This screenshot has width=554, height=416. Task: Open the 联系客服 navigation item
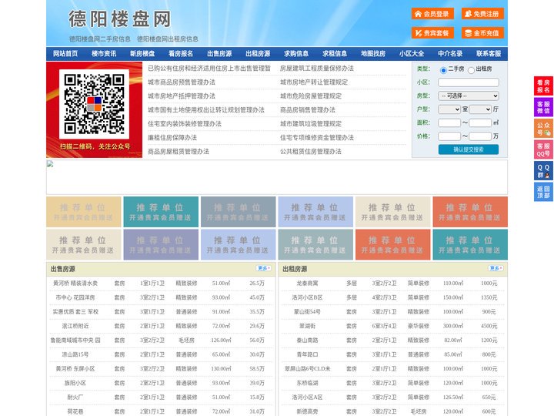point(489,54)
